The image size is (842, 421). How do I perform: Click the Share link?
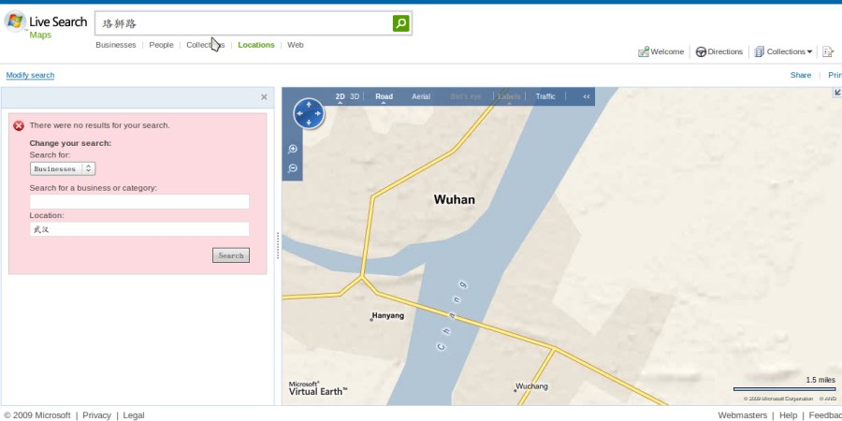(800, 75)
